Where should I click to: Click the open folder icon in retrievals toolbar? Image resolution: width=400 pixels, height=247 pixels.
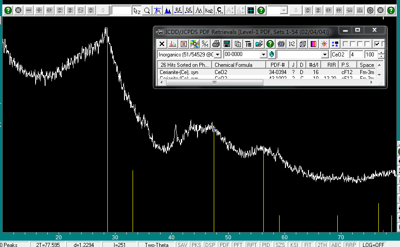click(x=259, y=44)
